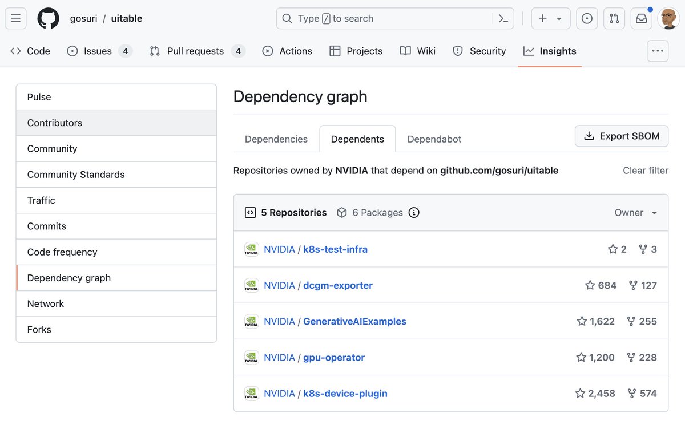Click NVIDIA avatar beside gpu-operator
Screen dimensions: 685x421
252,357
